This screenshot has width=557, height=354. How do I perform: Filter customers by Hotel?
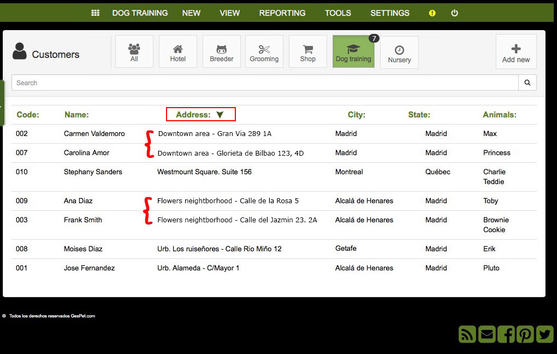177,51
